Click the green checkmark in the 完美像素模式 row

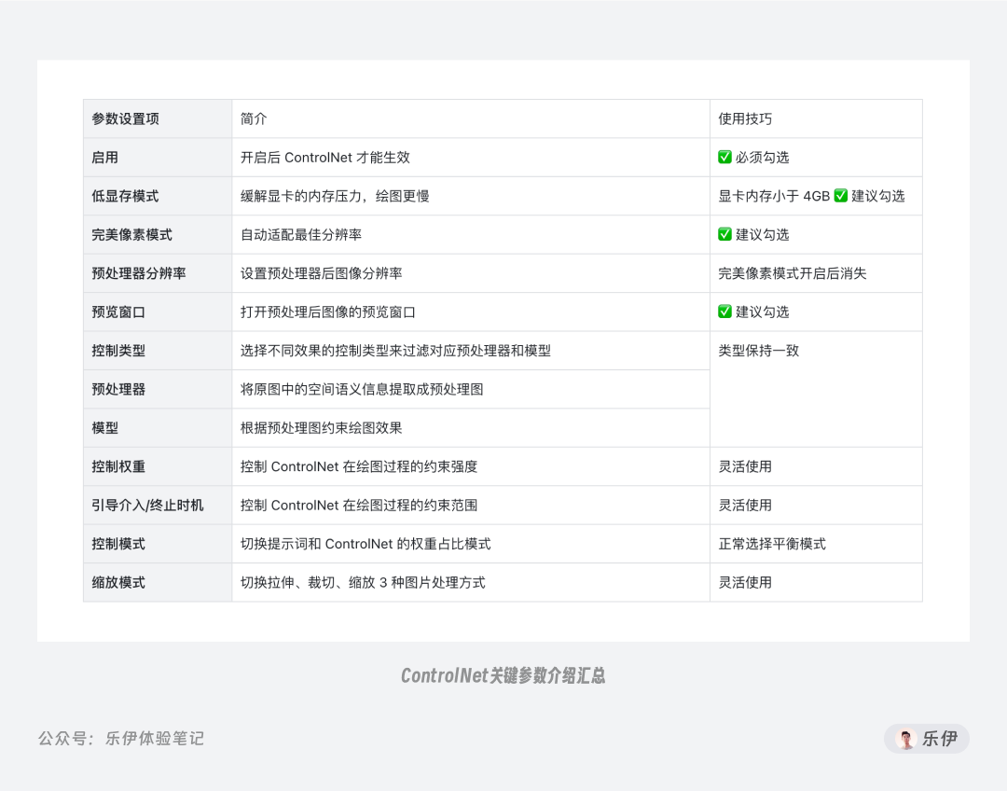point(724,234)
